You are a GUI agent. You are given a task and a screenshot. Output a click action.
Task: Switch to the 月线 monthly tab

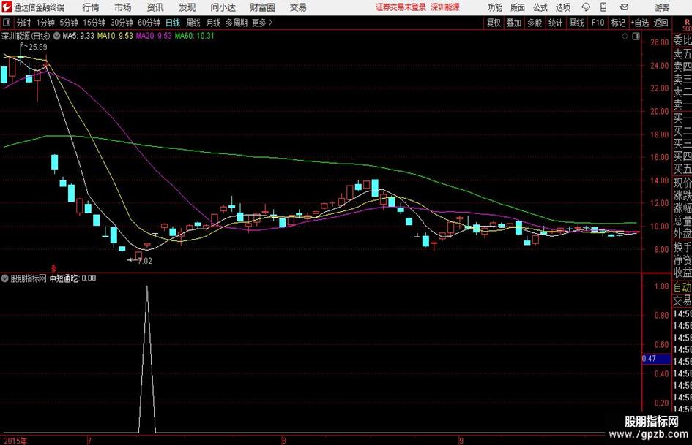tap(213, 23)
